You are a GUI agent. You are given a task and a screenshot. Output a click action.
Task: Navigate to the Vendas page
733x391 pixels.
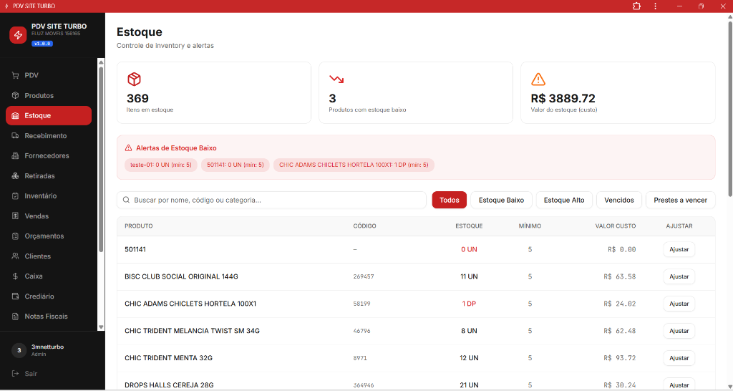pyautogui.click(x=49, y=216)
